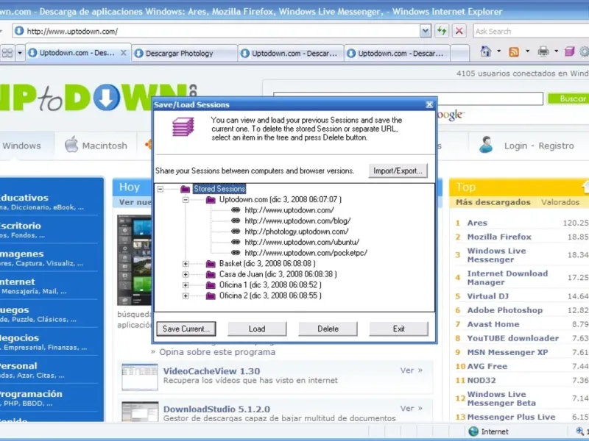Click the Macintosh apple icon
Image resolution: width=589 pixels, height=441 pixels.
point(71,145)
